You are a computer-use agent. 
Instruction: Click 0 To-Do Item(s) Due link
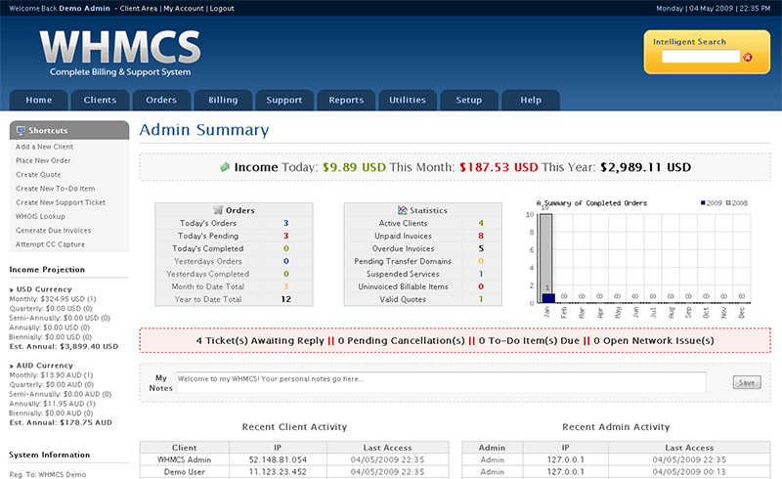click(529, 341)
